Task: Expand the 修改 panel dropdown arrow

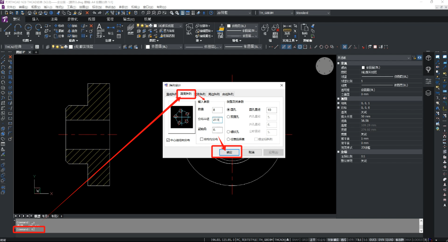Action: (78, 40)
